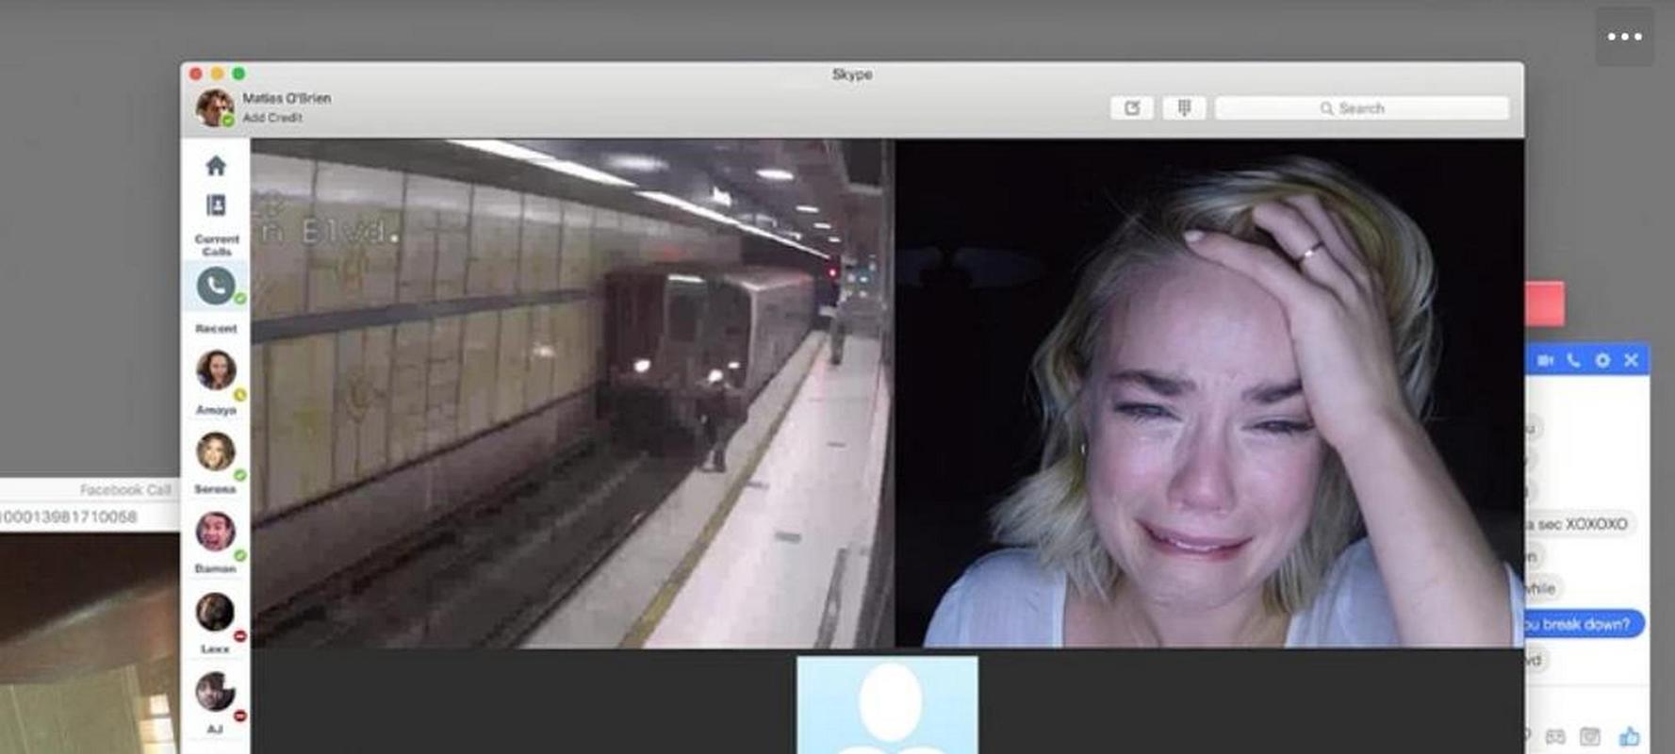Click the 'while' message bubble in Messenger
Viewport: 1675px width, 754px height.
point(1541,588)
